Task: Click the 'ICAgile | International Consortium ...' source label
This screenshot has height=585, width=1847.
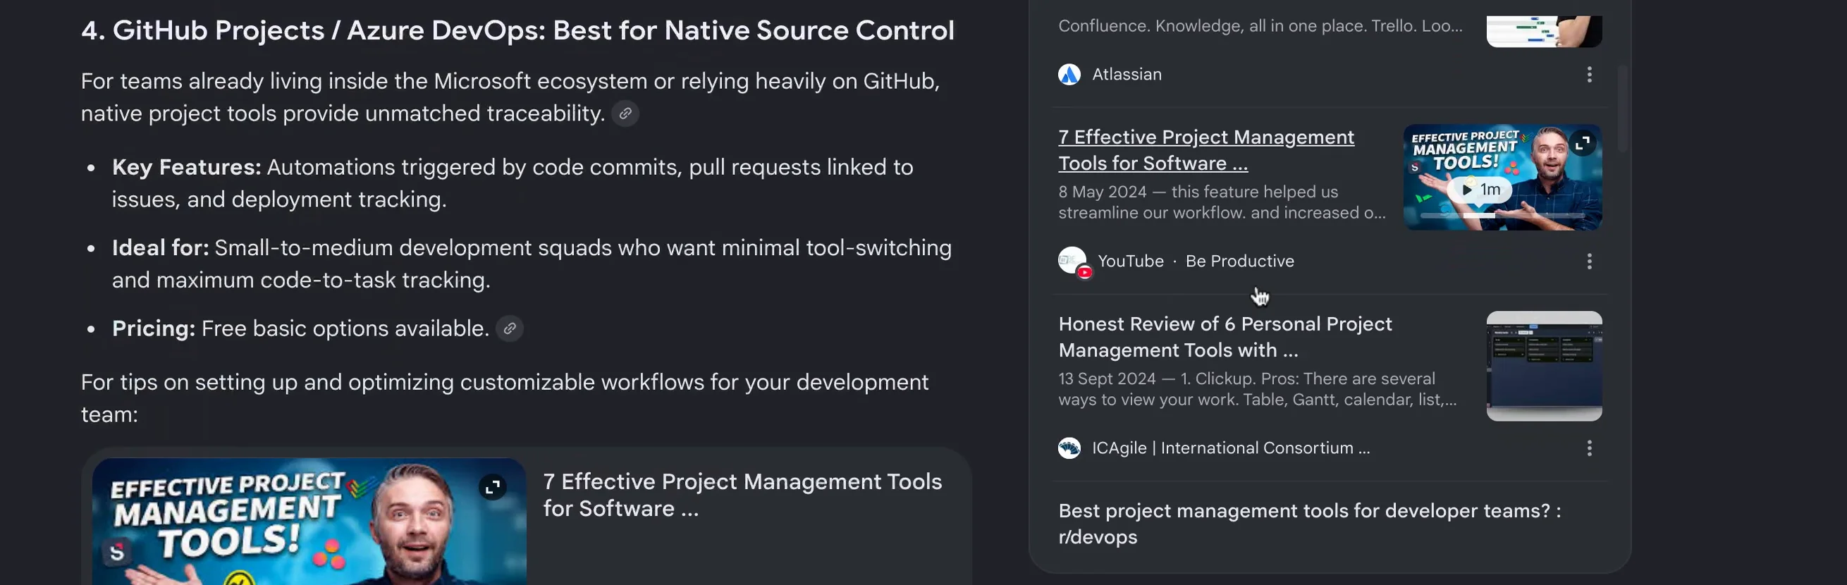Action: tap(1230, 448)
